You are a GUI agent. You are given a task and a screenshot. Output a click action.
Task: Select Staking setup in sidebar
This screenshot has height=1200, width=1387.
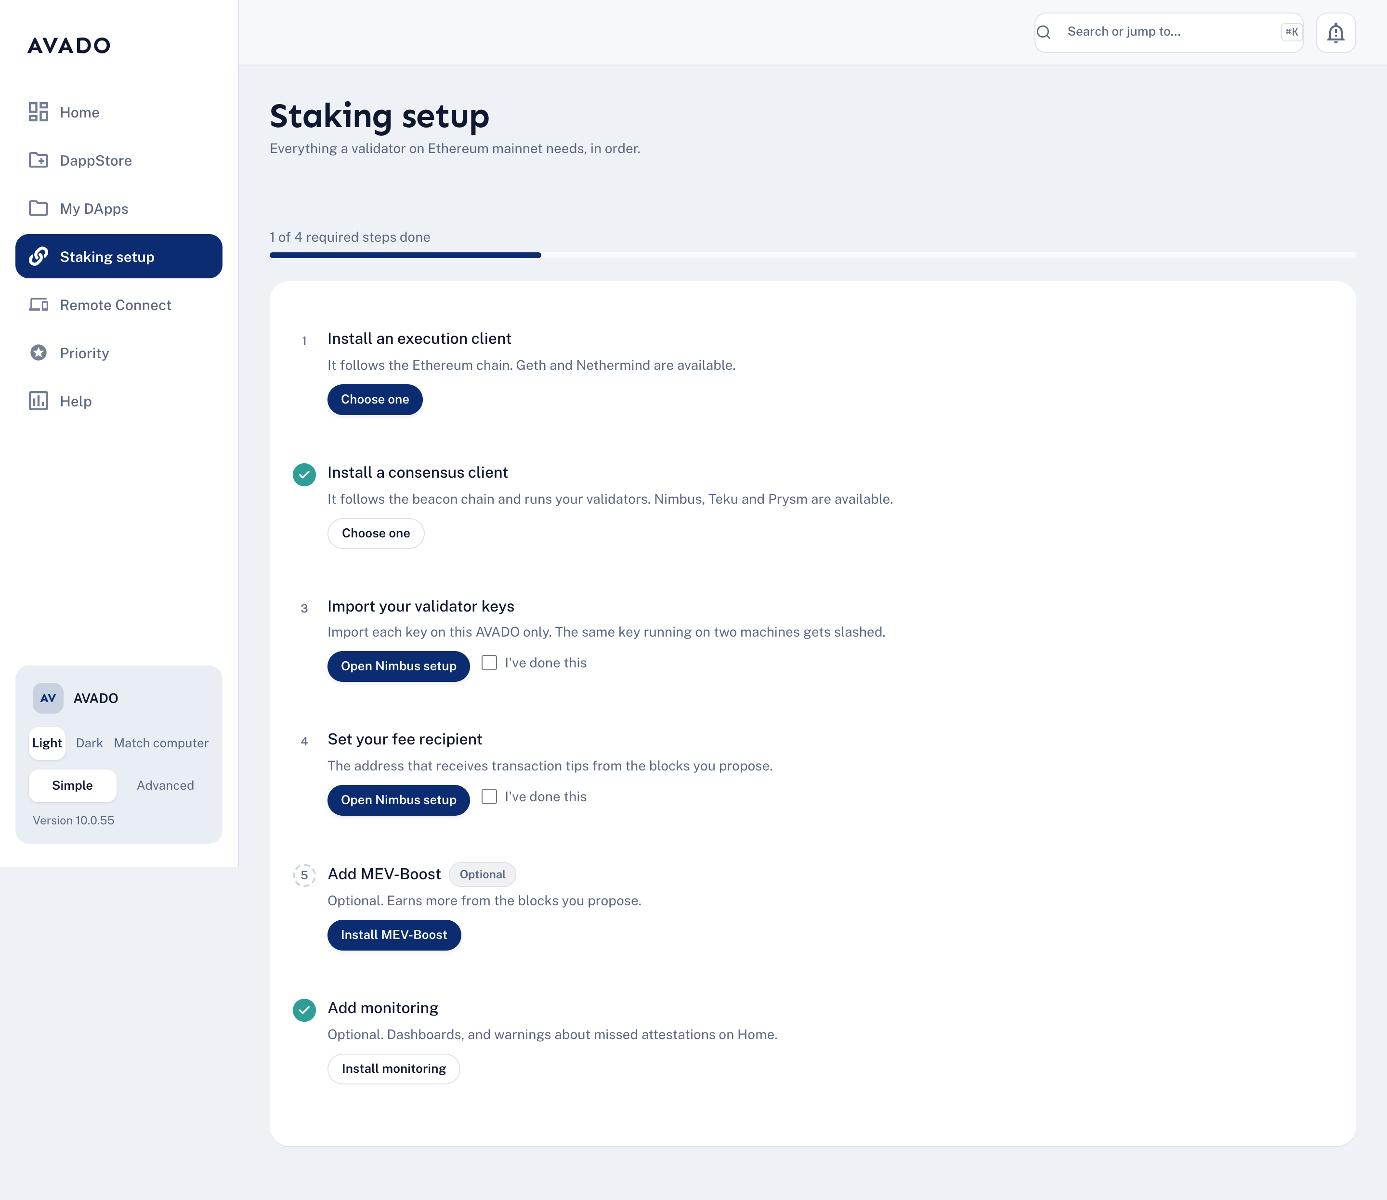(118, 257)
